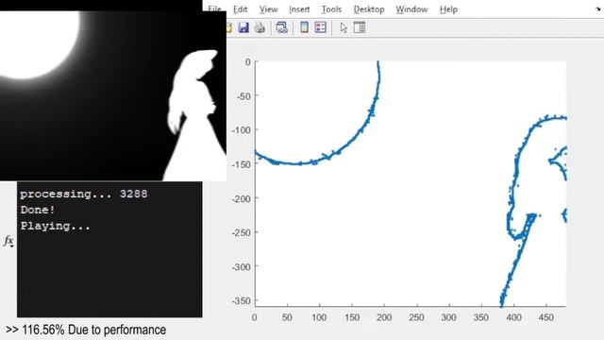Open the File menu
The image size is (604, 340).
(215, 9)
